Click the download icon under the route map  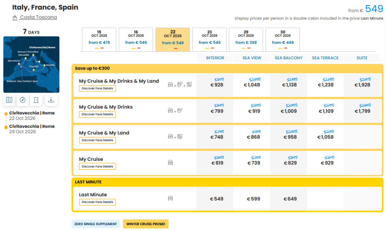51,100
